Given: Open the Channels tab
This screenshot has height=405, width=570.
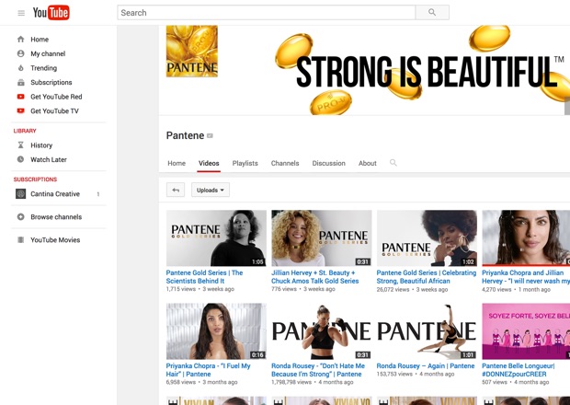Looking at the screenshot, I should (x=285, y=164).
